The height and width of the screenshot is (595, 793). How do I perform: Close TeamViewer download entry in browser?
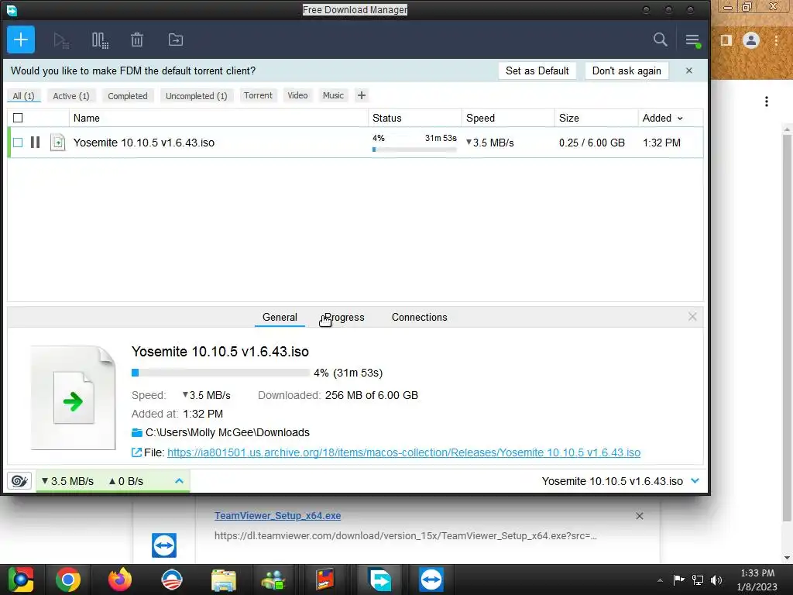pos(639,515)
